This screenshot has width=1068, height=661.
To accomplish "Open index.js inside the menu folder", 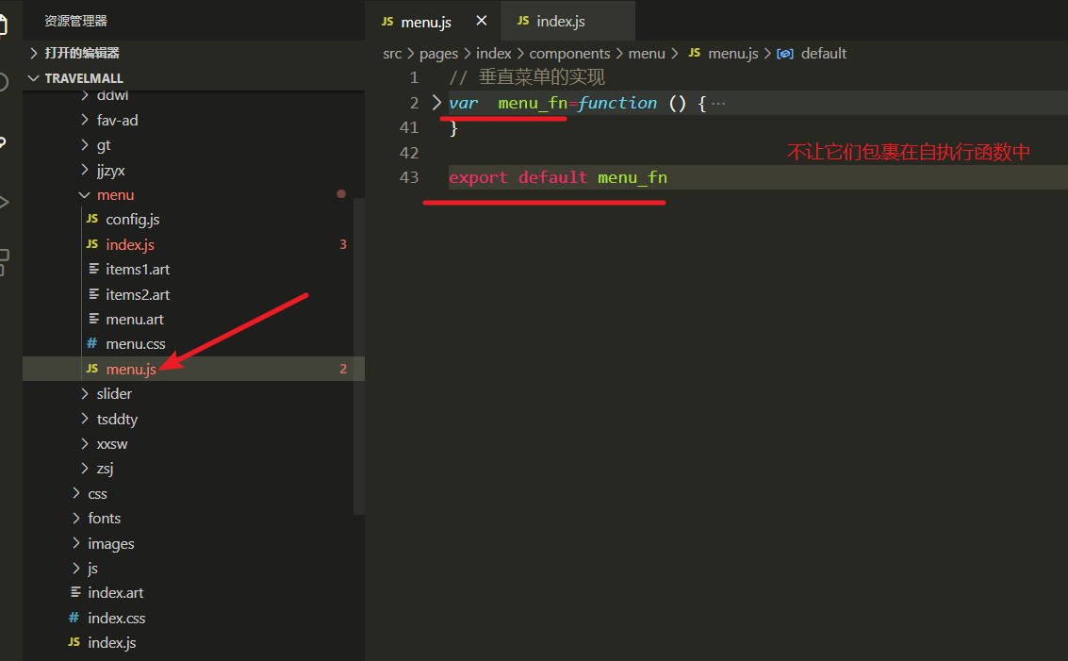I will coord(130,244).
